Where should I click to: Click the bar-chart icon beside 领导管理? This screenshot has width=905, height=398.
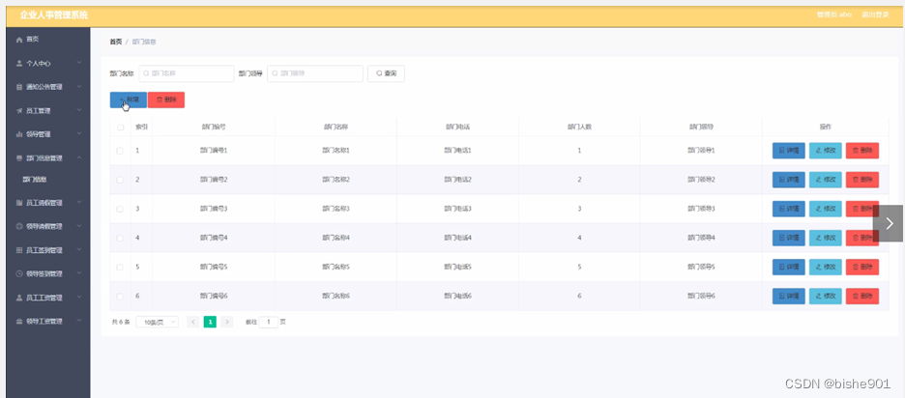[x=19, y=134]
